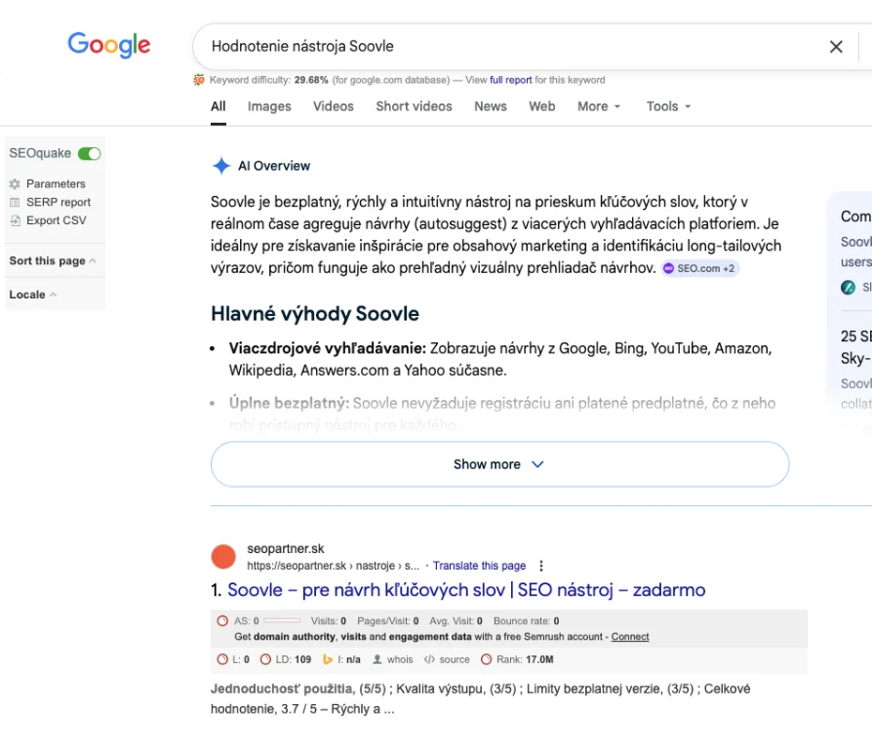The image size is (872, 749).
Task: Click the SERP report icon
Action: click(x=15, y=202)
